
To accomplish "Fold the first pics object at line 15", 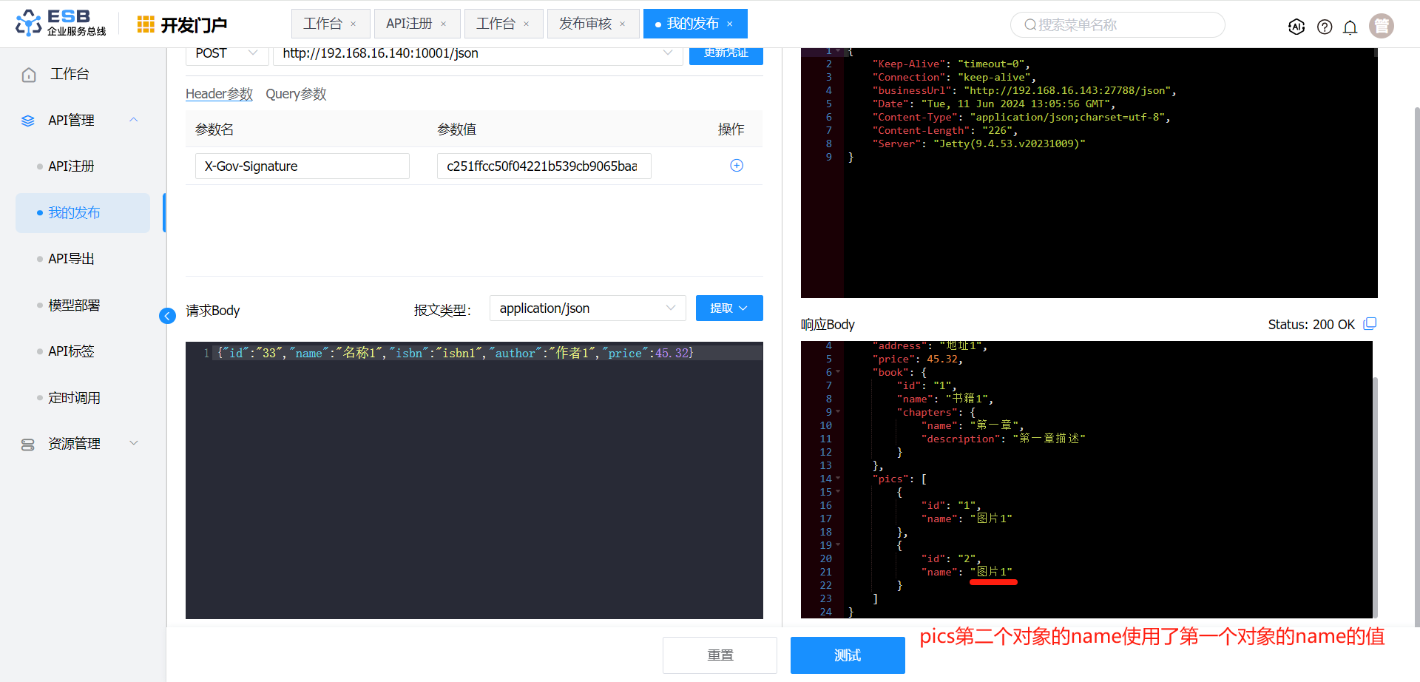I will tap(838, 492).
